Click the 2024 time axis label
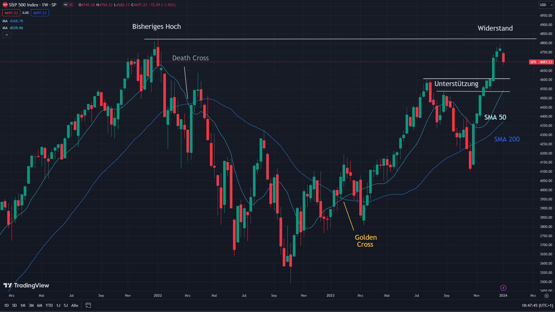The height and width of the screenshot is (312, 555). click(503, 296)
